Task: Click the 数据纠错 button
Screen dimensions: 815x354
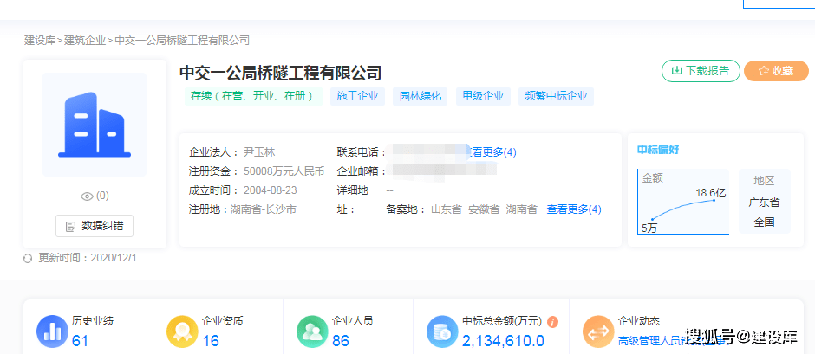Action: coord(95,226)
